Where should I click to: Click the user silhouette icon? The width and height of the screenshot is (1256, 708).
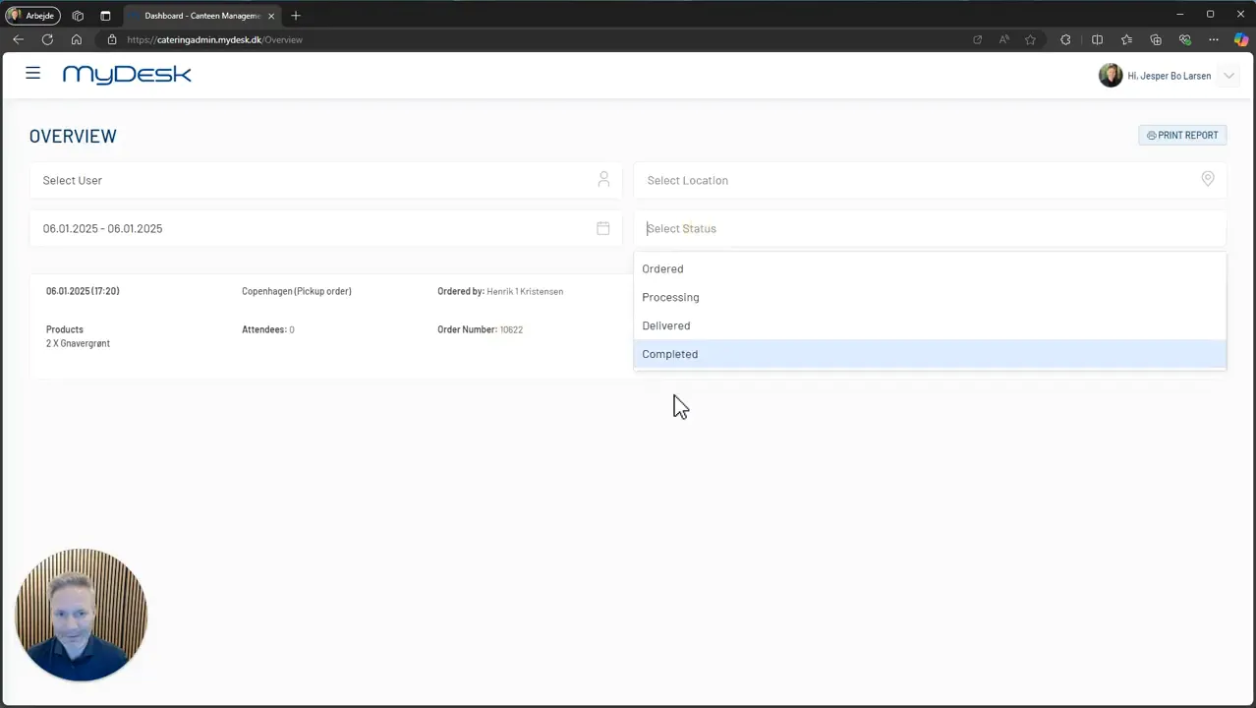point(603,179)
